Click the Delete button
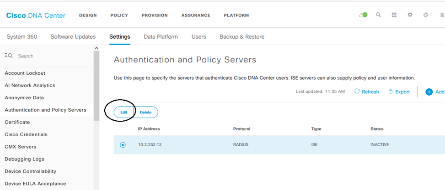 click(x=146, y=112)
